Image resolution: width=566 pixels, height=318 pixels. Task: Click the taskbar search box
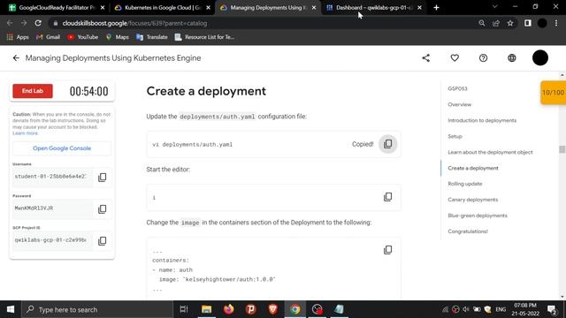[x=97, y=309]
